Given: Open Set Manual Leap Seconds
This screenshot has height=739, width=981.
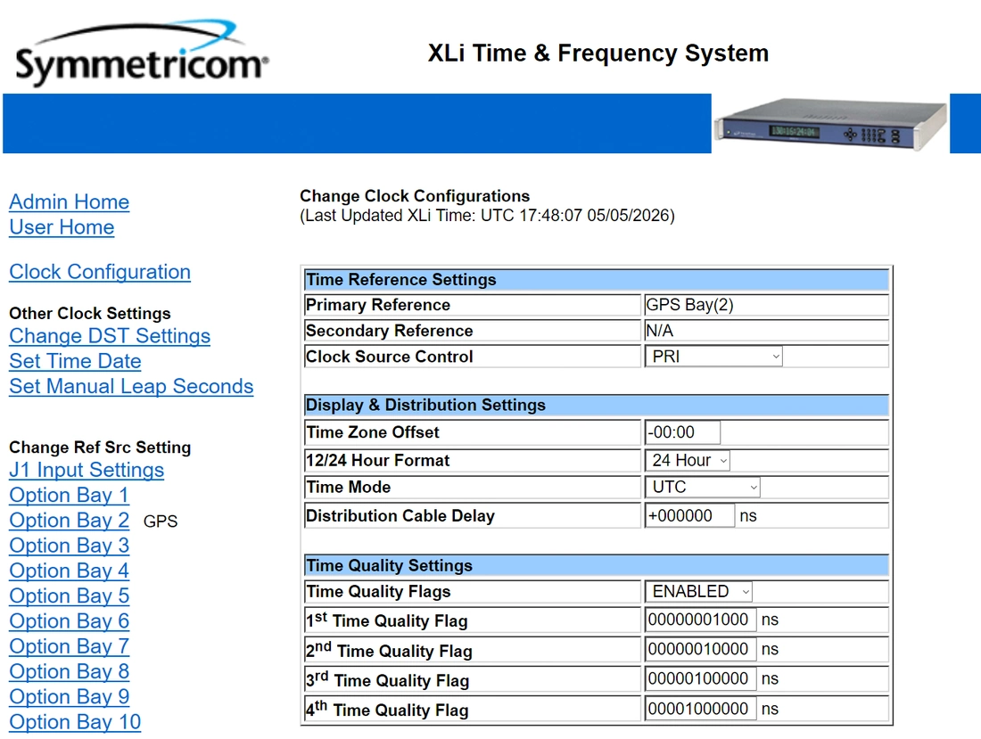Looking at the screenshot, I should tap(131, 386).
